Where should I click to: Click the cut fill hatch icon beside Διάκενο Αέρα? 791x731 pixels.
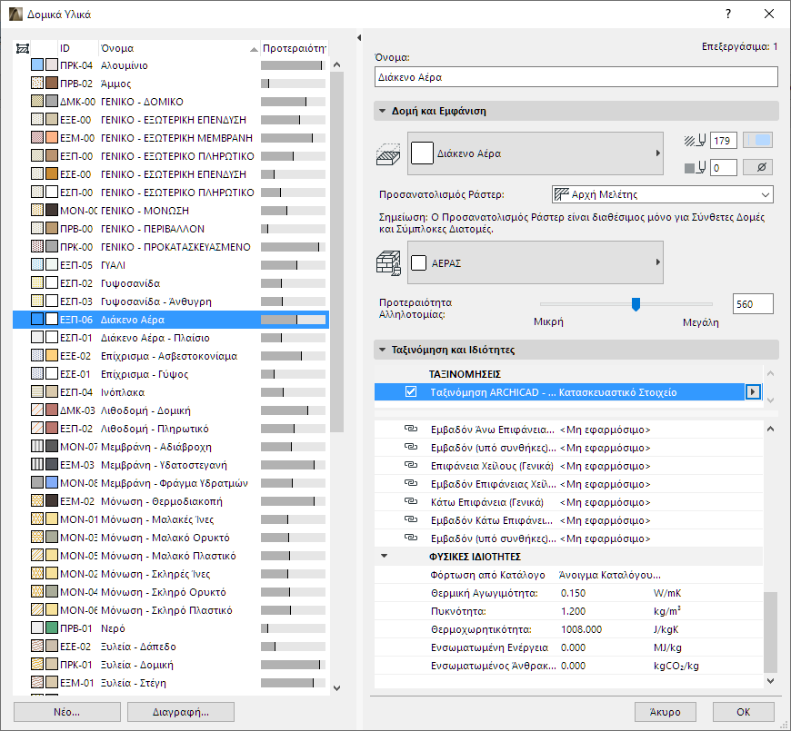coord(388,153)
